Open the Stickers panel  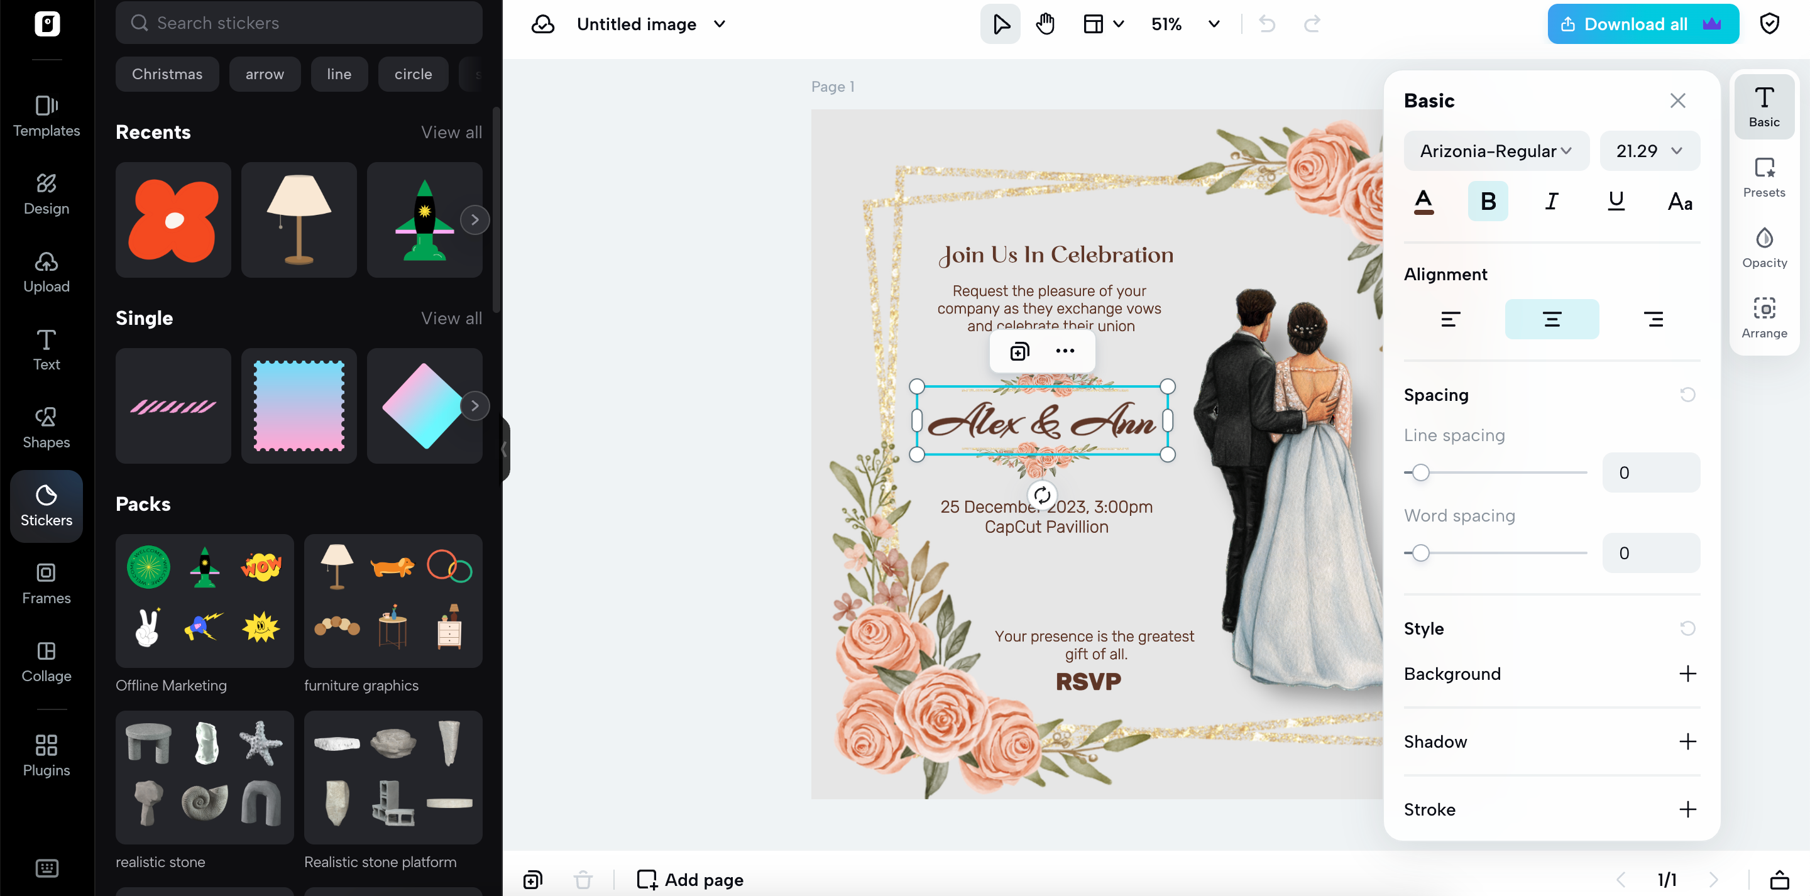click(46, 505)
